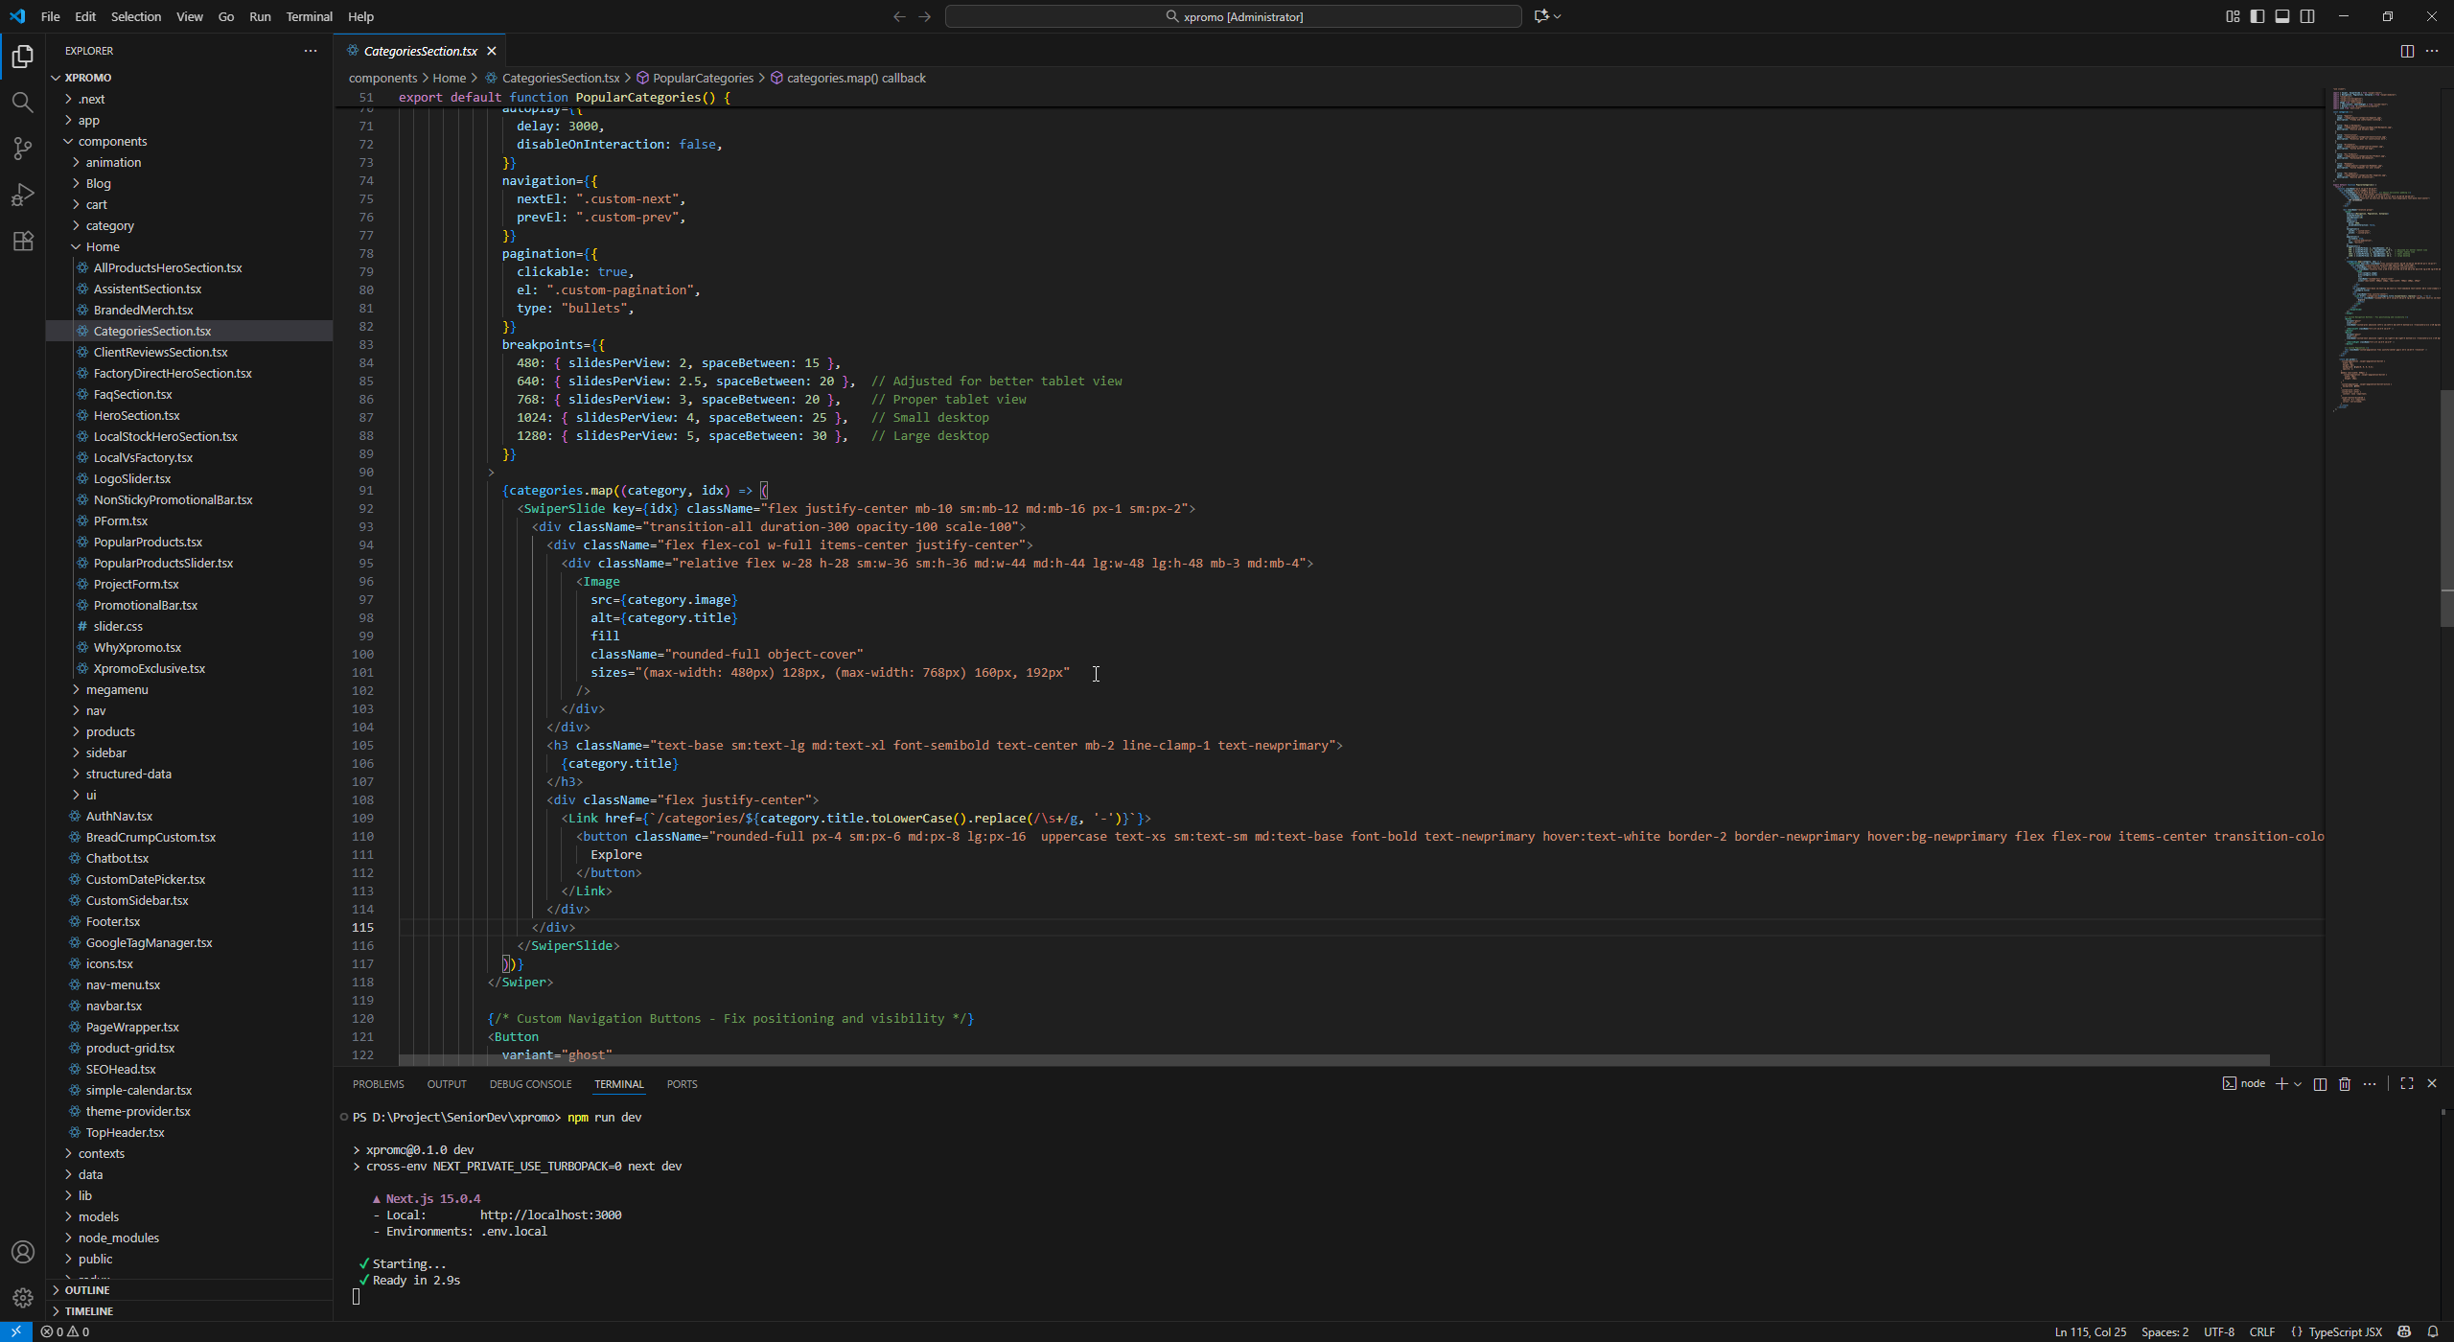Open the Source Control view

pos(23,148)
